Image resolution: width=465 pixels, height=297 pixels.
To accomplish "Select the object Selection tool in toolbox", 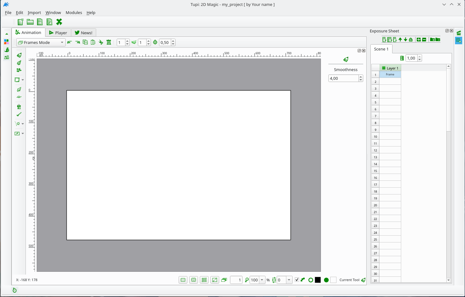I will point(19,89).
